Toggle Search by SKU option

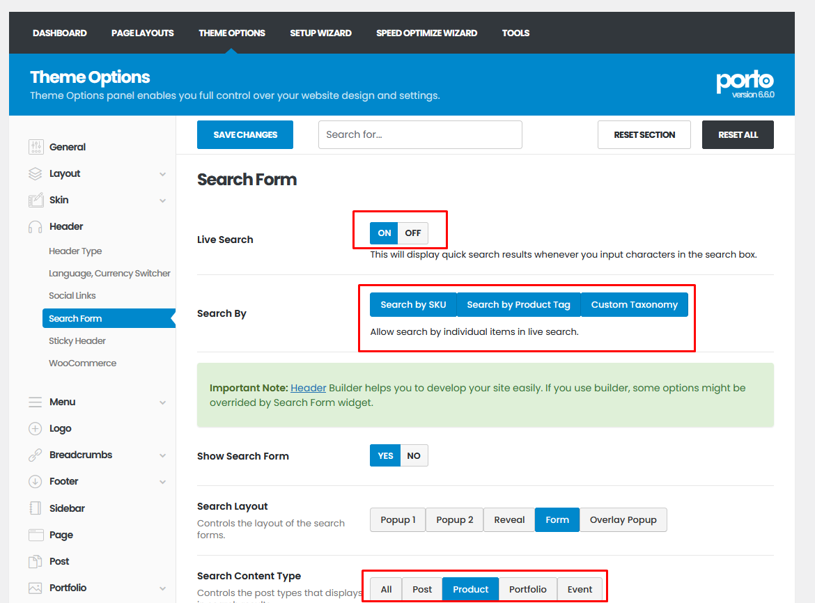pos(413,305)
